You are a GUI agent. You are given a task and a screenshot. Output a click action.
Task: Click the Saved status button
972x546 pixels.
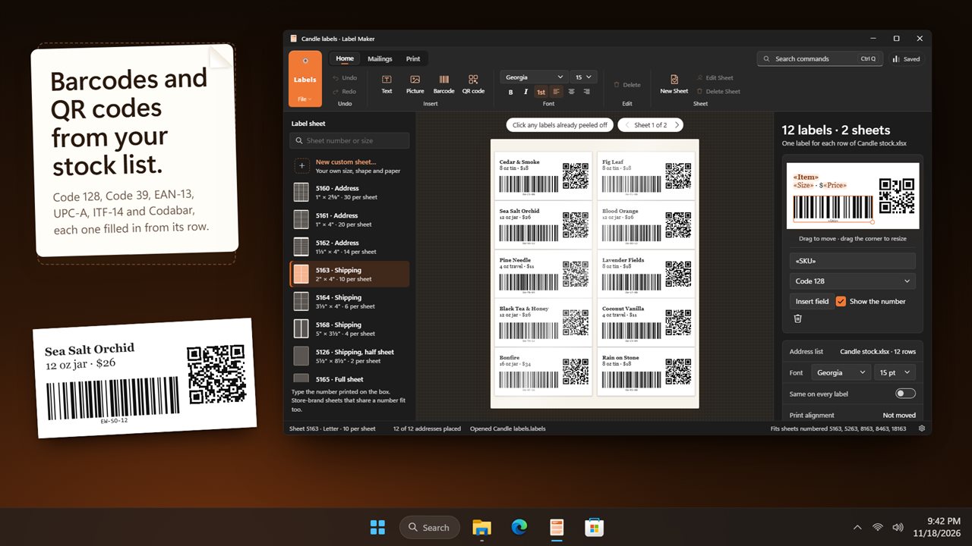906,58
